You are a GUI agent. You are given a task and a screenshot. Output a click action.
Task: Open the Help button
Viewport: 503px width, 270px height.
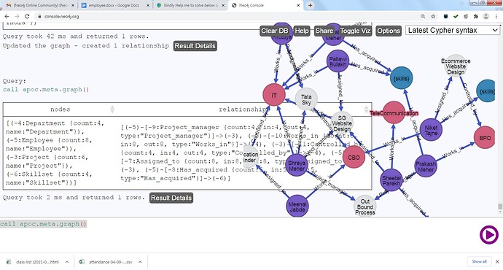(x=302, y=31)
